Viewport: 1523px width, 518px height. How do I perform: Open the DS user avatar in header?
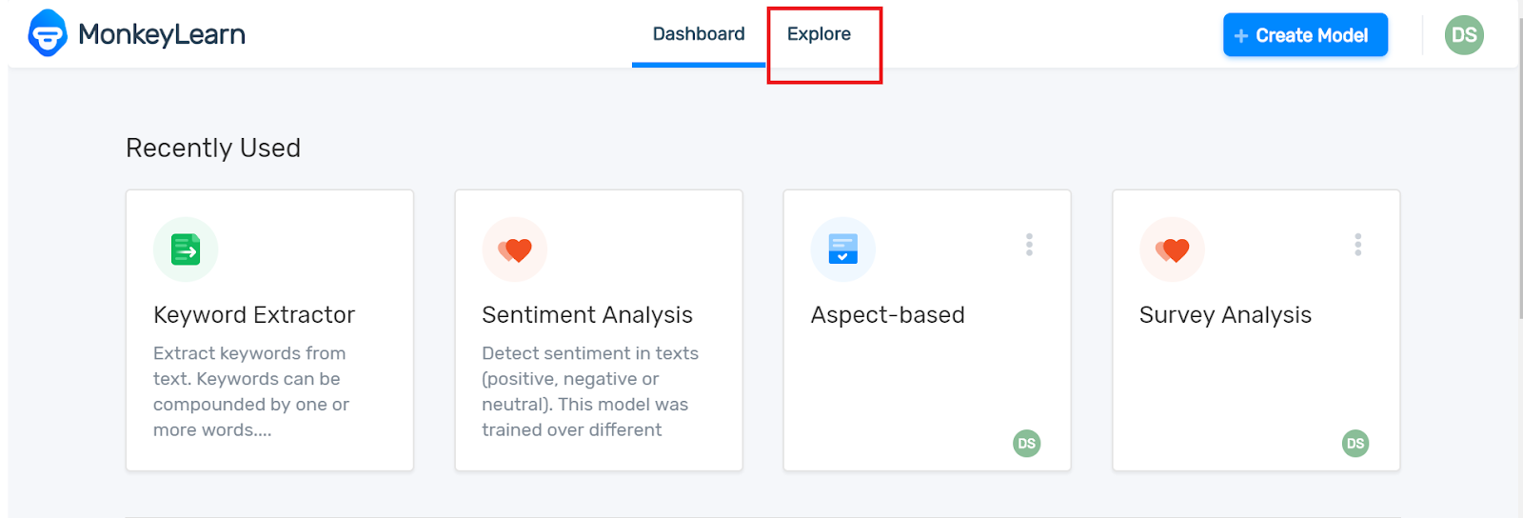click(x=1464, y=35)
